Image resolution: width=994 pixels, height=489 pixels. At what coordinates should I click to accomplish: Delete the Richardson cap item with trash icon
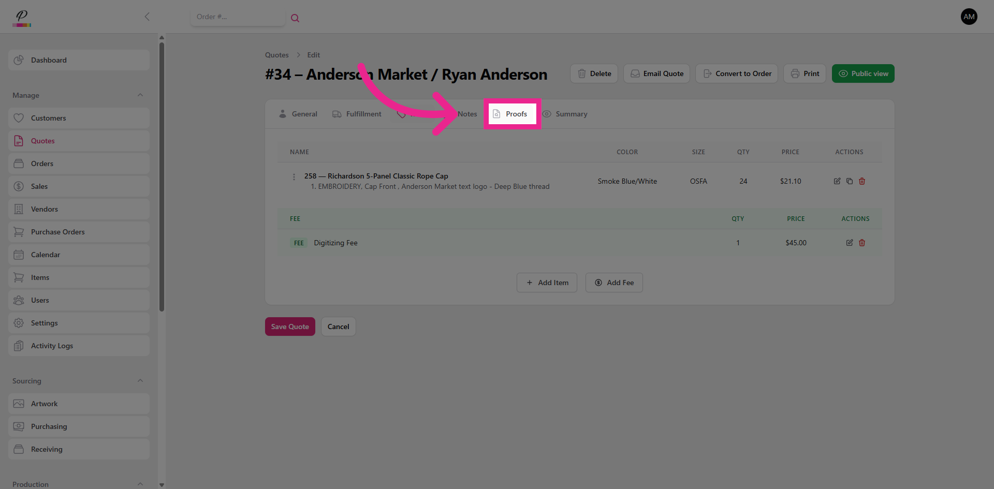click(862, 181)
